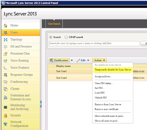Choose Set PIN menu entry
The height and width of the screenshot is (130, 147).
(100, 88)
